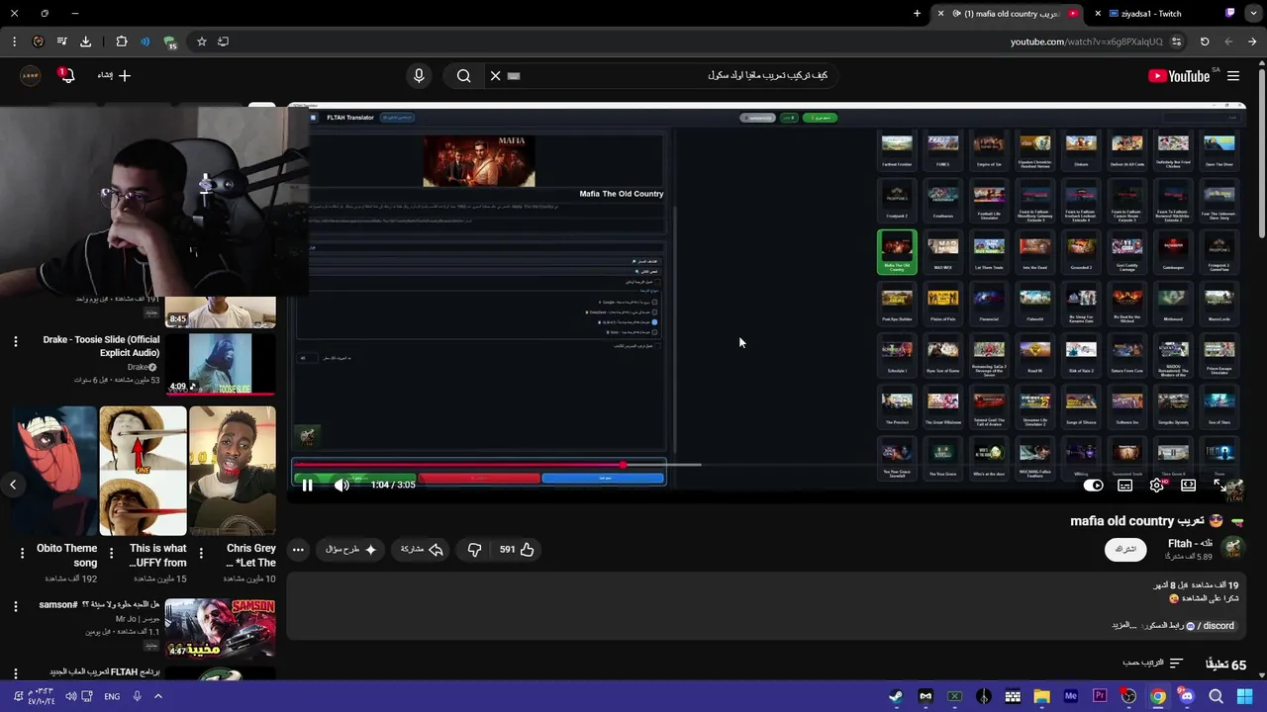Image resolution: width=1267 pixels, height=712 pixels.
Task: Show hidden system tray icons chevron
Action: (x=157, y=696)
